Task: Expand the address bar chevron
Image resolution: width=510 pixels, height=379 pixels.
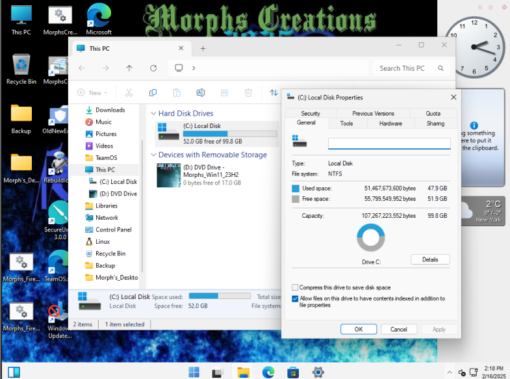Action: click(x=194, y=68)
